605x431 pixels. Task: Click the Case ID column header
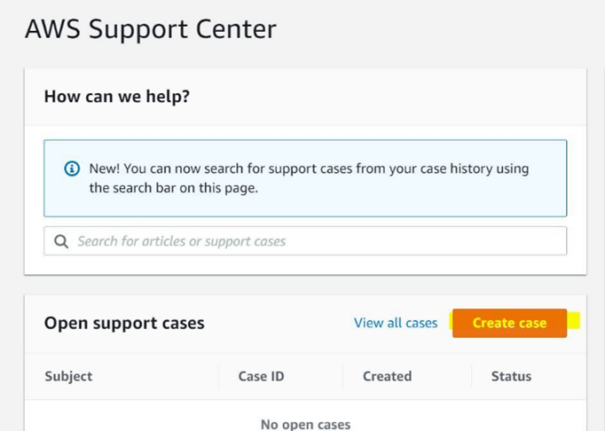(x=261, y=376)
